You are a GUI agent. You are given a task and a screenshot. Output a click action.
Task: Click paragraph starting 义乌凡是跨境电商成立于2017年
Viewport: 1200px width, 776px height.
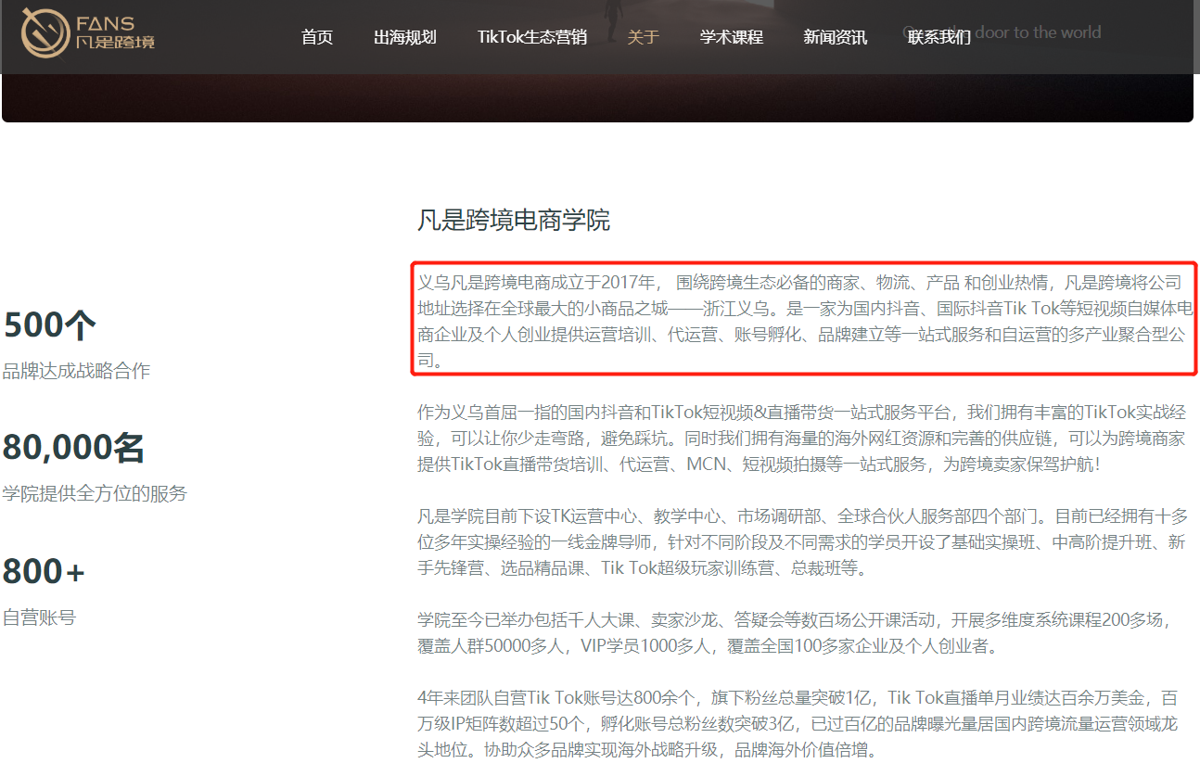tap(805, 321)
